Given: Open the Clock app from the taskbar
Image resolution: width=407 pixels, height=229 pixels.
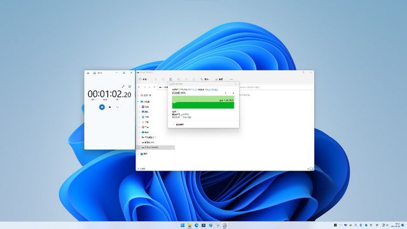Looking at the screenshot, I should [x=224, y=225].
